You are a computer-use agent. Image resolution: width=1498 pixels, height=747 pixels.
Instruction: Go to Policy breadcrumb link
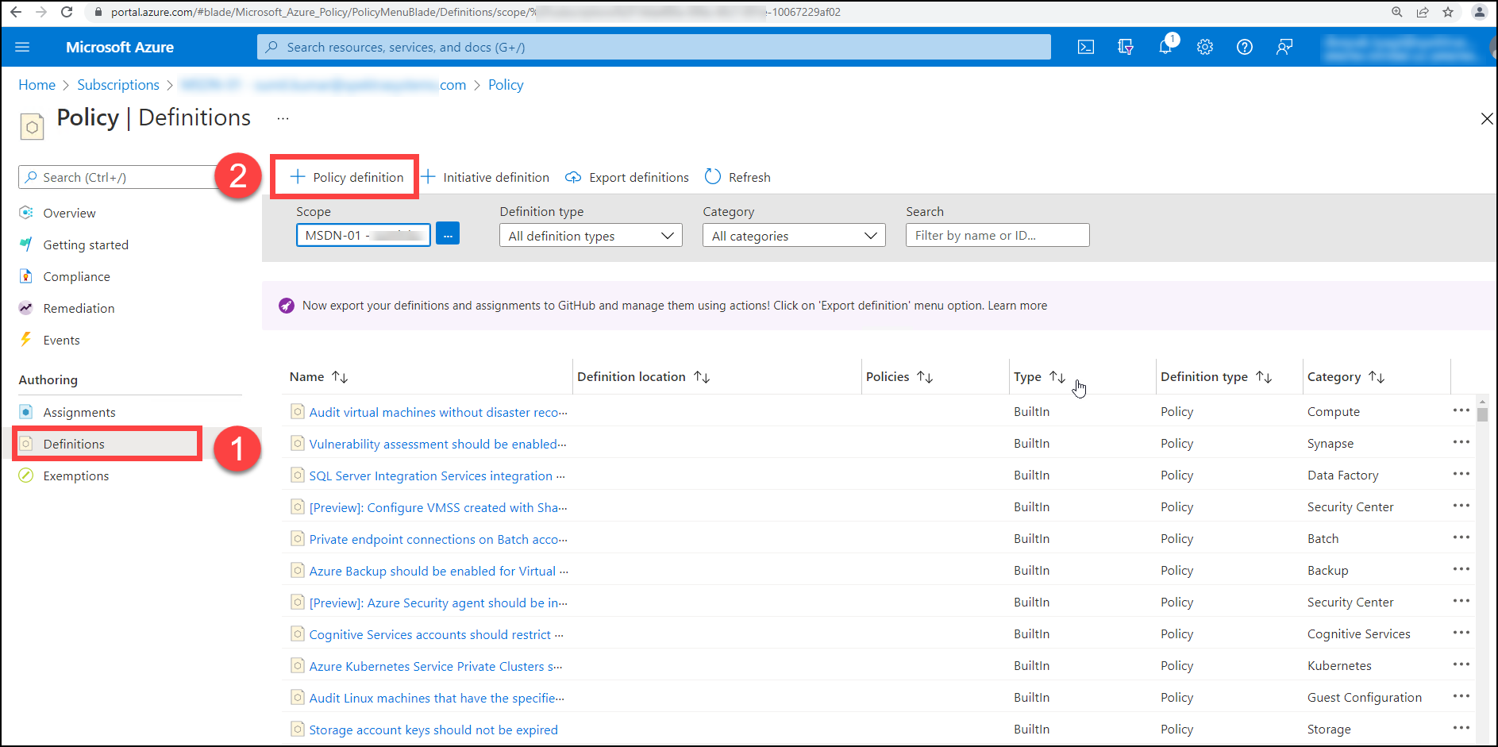(506, 85)
